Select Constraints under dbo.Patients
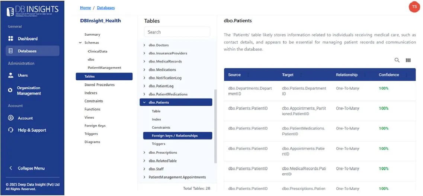 click(x=161, y=128)
